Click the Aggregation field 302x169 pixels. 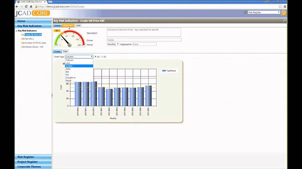(144, 44)
